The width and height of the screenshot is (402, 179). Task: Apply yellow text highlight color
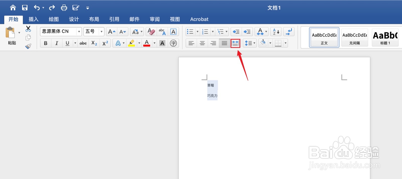click(131, 43)
